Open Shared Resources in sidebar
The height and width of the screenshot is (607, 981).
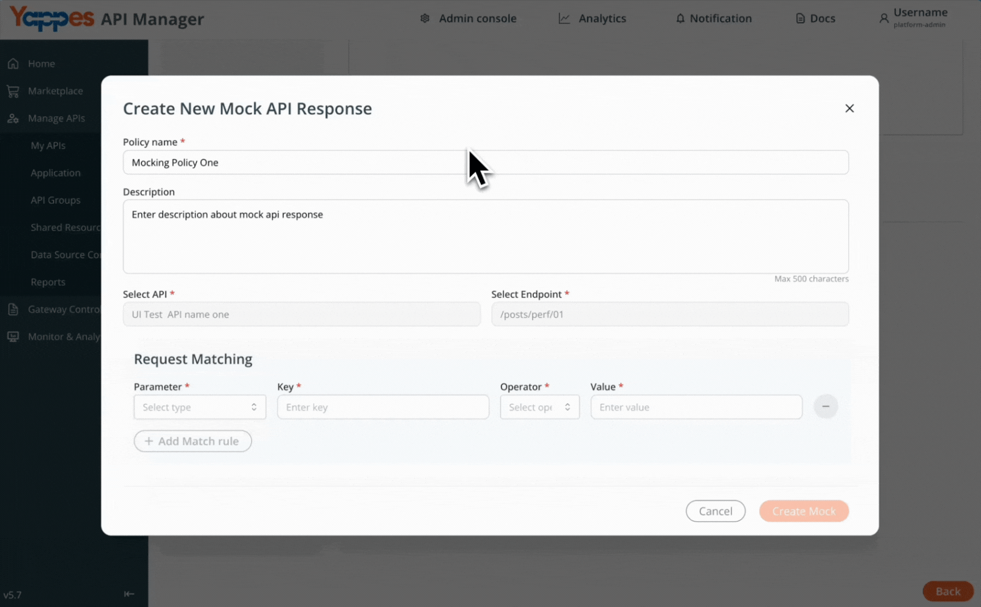(x=66, y=227)
